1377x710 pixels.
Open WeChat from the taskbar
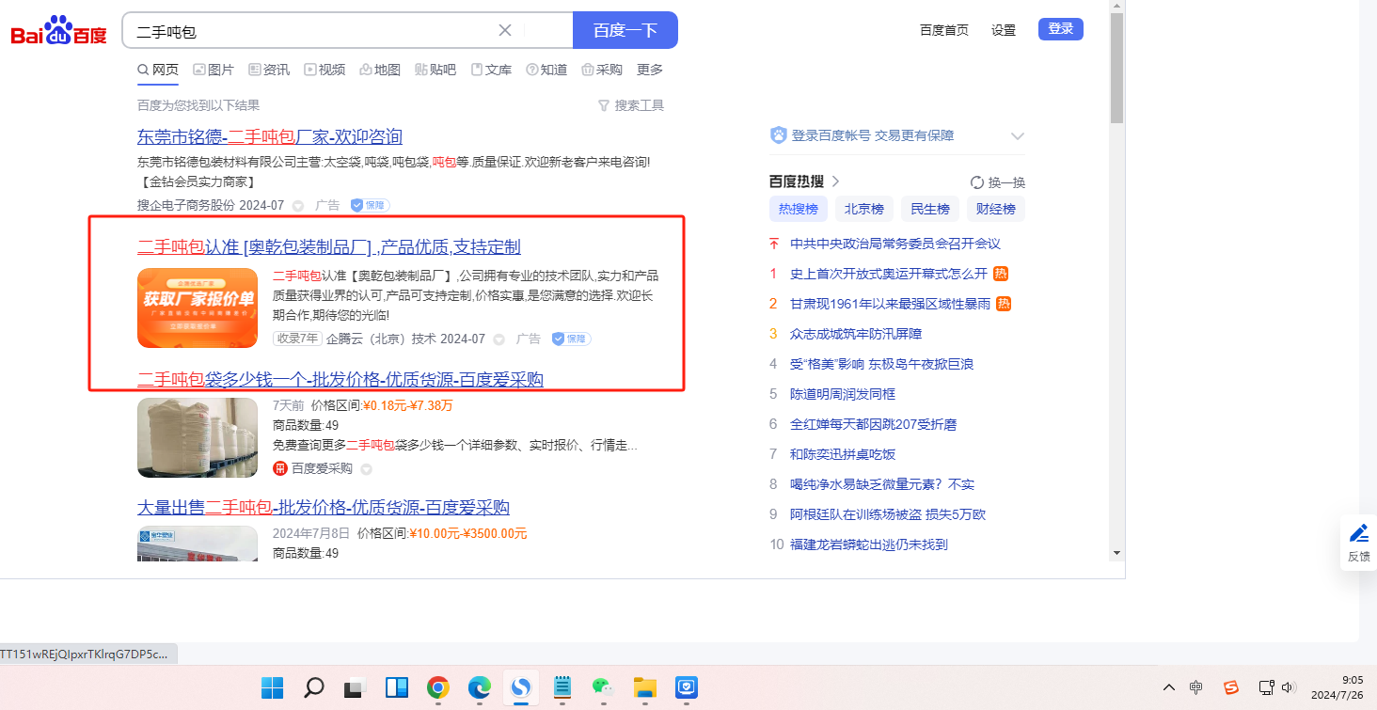(x=602, y=687)
